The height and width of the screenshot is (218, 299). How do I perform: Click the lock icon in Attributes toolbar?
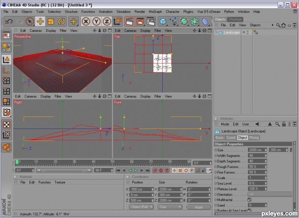(284, 124)
